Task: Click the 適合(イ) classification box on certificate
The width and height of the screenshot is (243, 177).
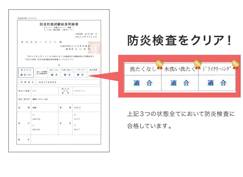Action: 26,75
